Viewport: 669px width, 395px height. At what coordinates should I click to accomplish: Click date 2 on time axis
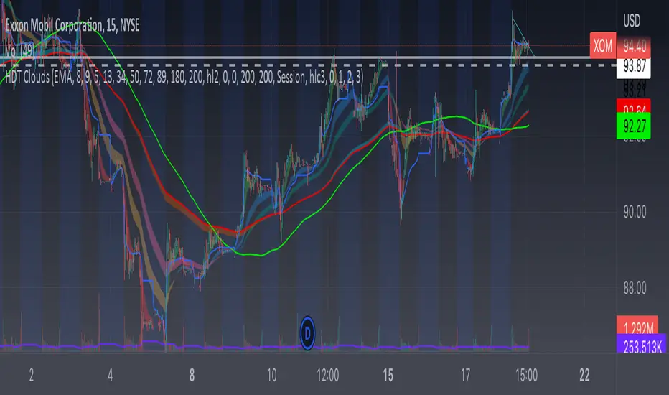point(31,376)
